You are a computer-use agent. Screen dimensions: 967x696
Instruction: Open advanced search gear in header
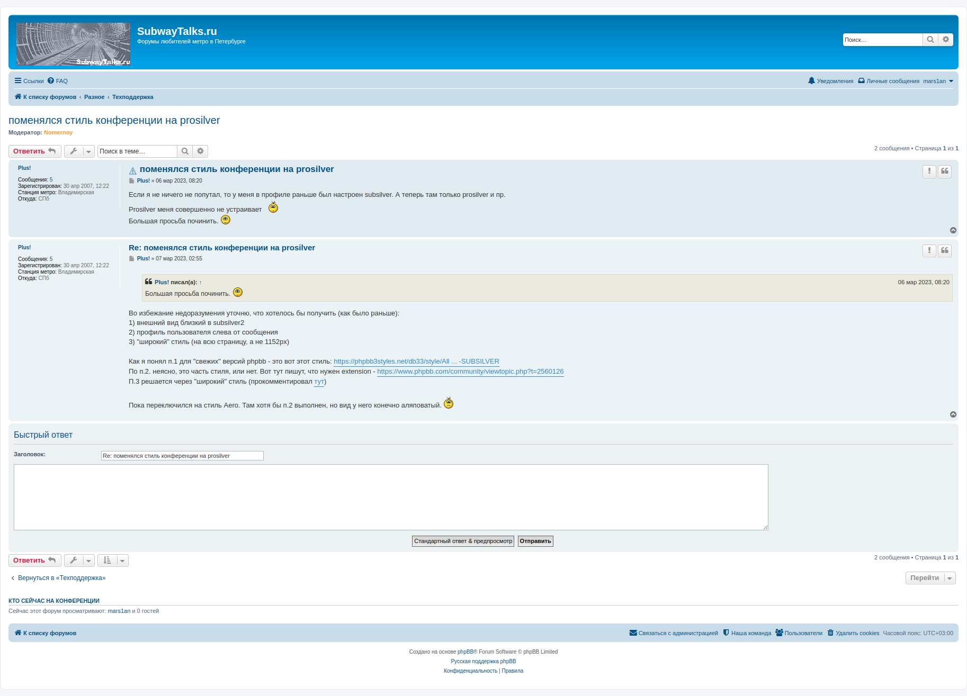pos(946,40)
